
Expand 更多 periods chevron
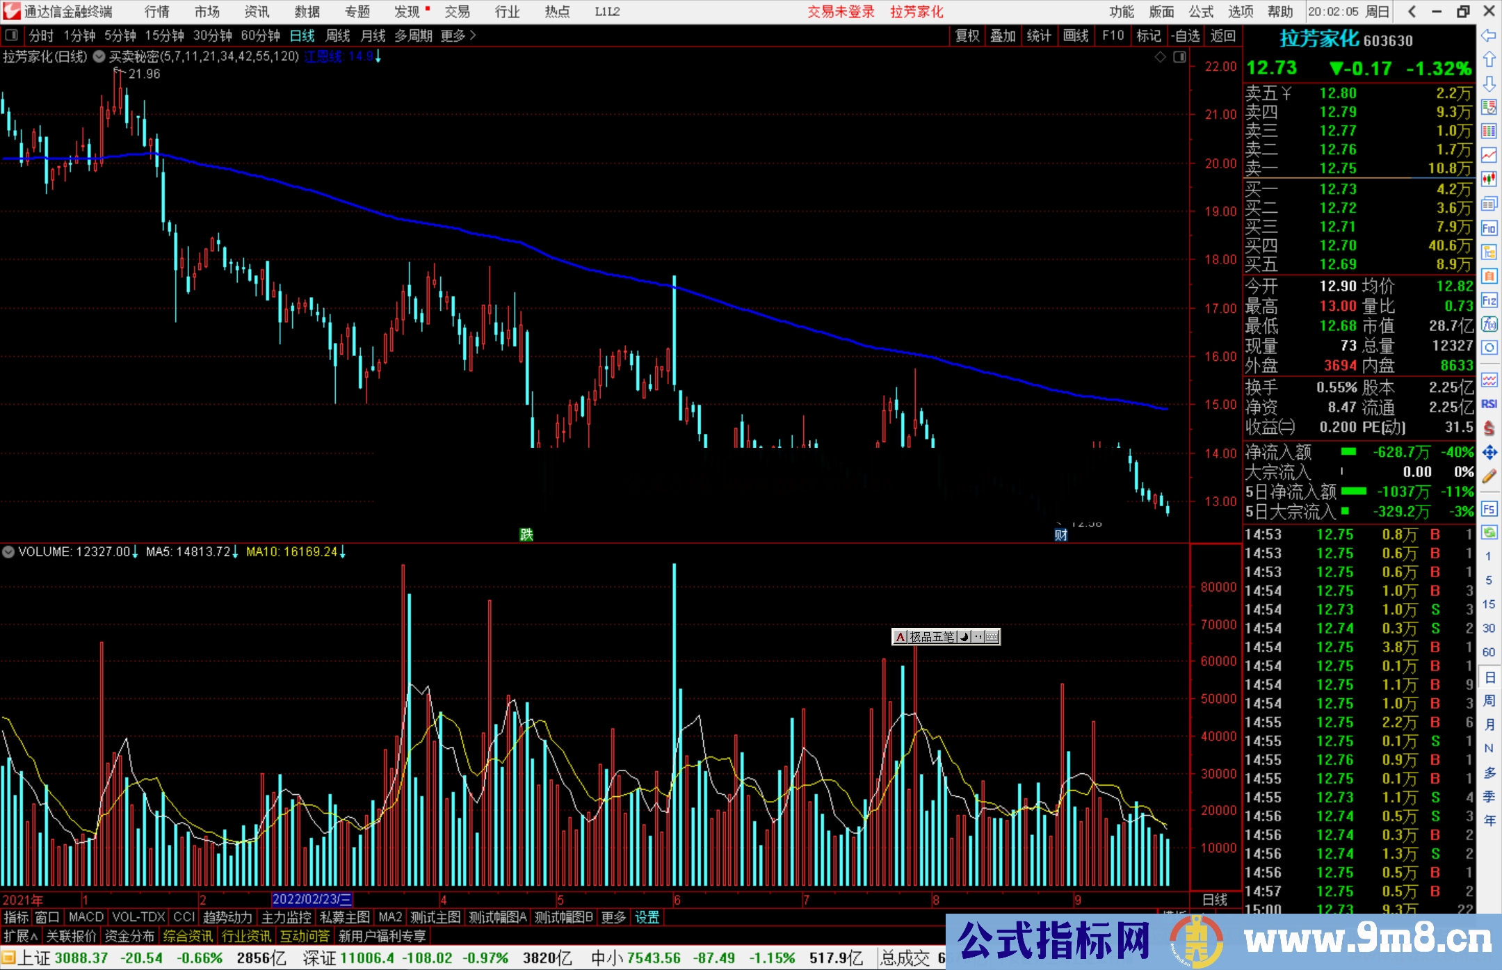[x=473, y=35]
